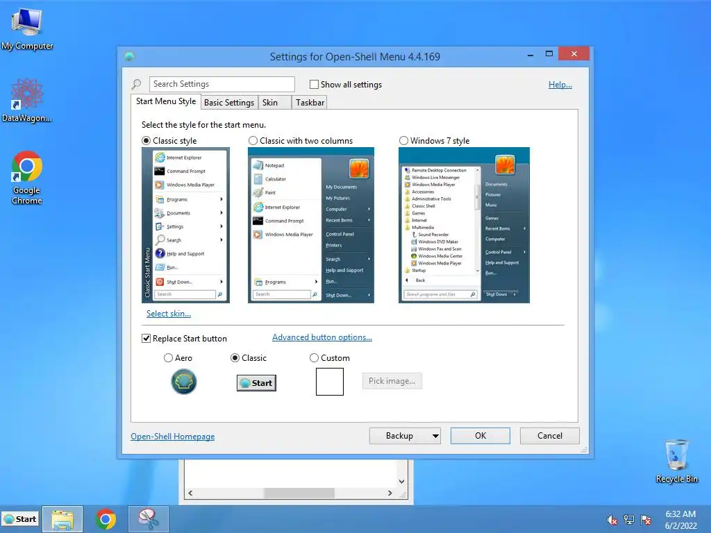Viewport: 711px width, 533px height.
Task: Open the Help link
Action: pyautogui.click(x=560, y=84)
